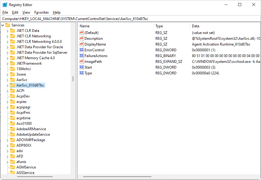Screen dimensions: 261x180
Task: Click folder icon of ACPI key
Action: pyautogui.click(x=12, y=91)
